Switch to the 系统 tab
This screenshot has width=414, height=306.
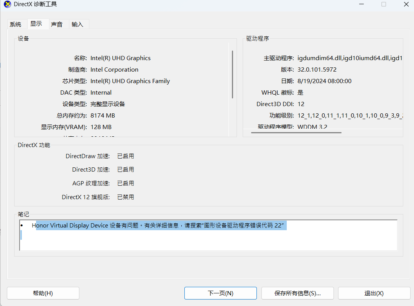point(16,24)
